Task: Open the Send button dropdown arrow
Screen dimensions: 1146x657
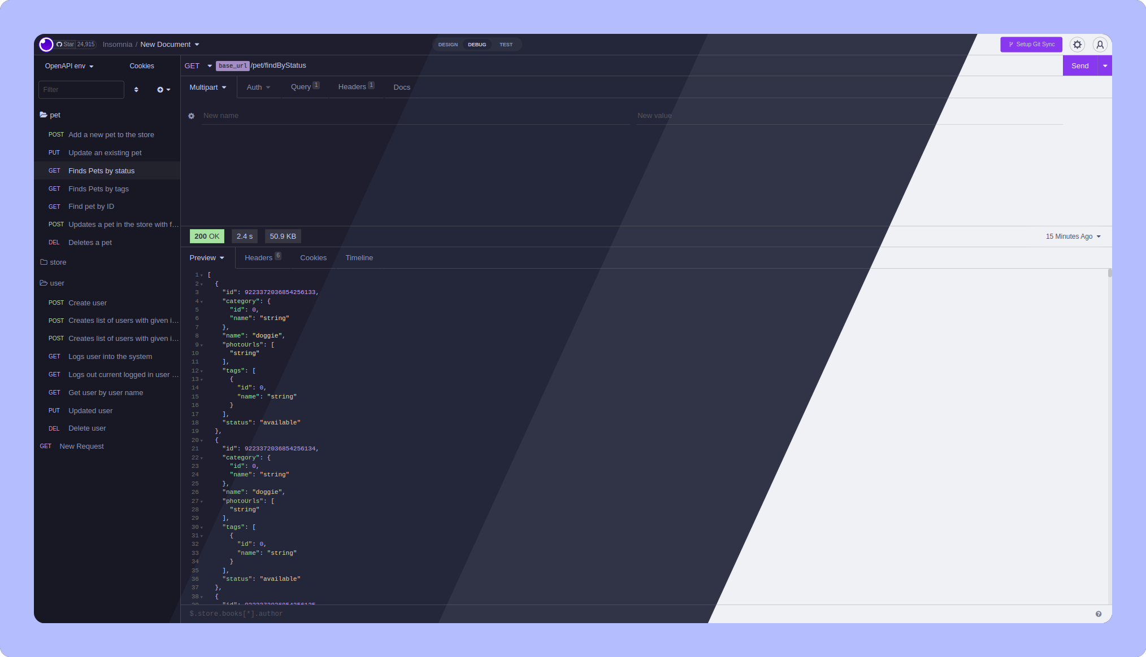Action: (x=1104, y=66)
